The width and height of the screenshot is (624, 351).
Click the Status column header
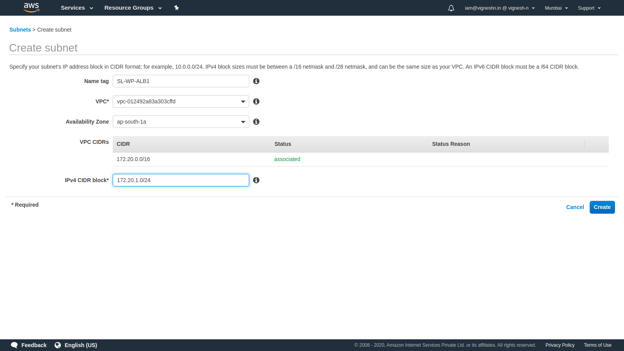pos(349,144)
